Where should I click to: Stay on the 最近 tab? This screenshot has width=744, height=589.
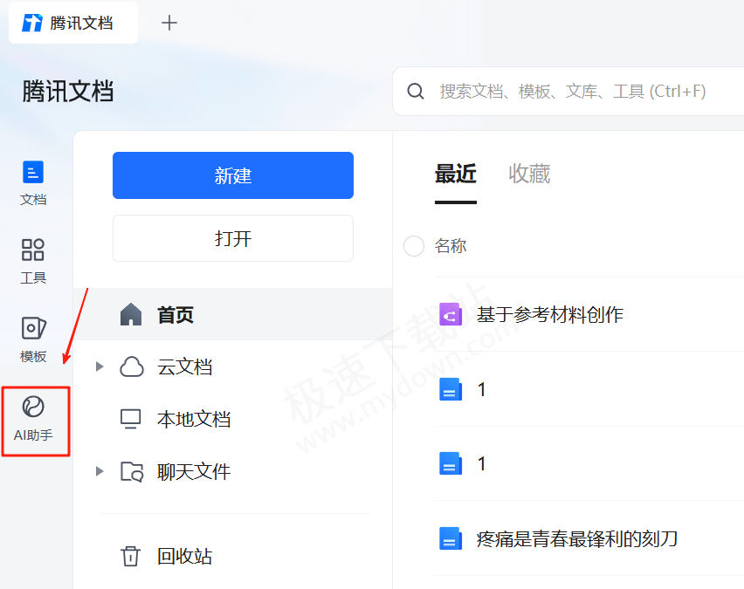[455, 174]
